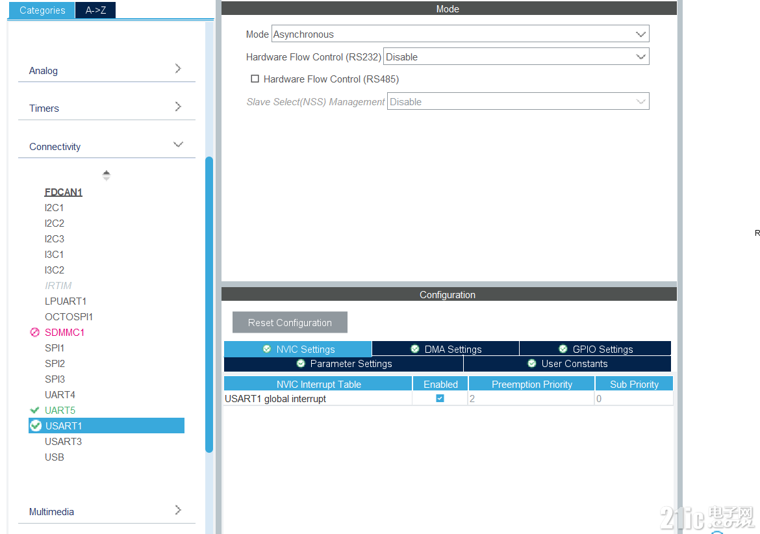Click the NVIC Interrupt Table column header
Image resolution: width=760 pixels, height=534 pixels.
click(318, 384)
